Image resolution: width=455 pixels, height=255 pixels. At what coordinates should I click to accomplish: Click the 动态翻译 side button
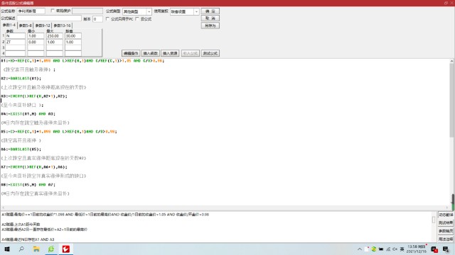pyautogui.click(x=446, y=215)
